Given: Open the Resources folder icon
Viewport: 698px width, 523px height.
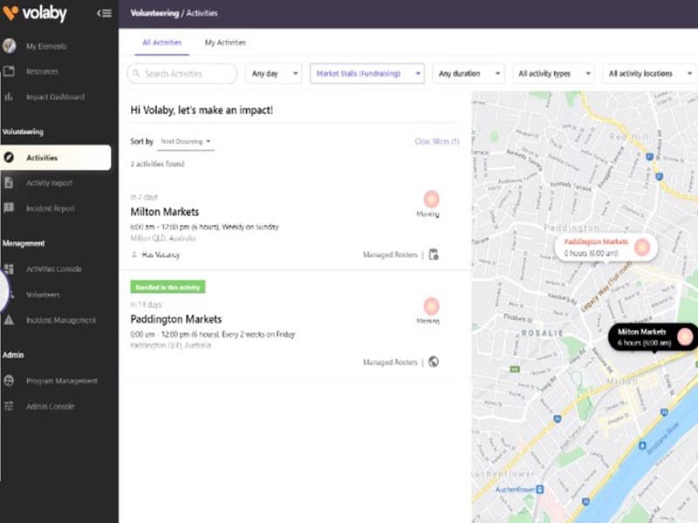Looking at the screenshot, I should click(9, 71).
